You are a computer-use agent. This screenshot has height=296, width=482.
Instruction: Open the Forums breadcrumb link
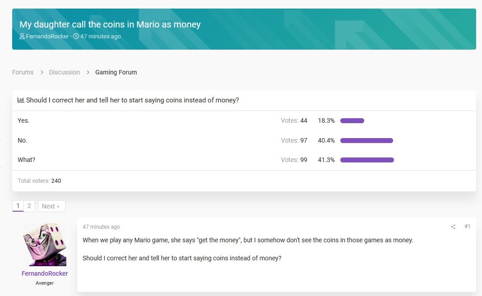click(23, 72)
